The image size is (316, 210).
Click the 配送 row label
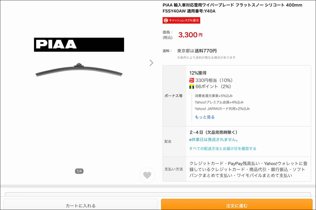tap(168, 141)
